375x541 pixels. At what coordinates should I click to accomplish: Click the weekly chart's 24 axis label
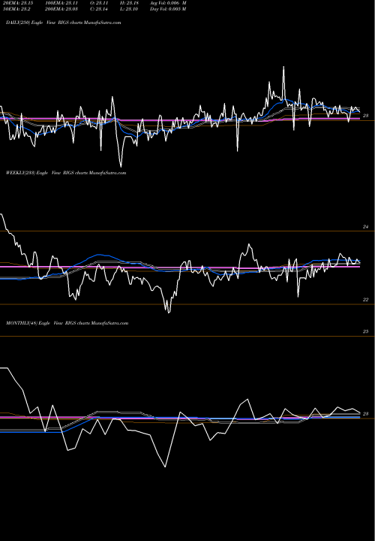point(366,227)
